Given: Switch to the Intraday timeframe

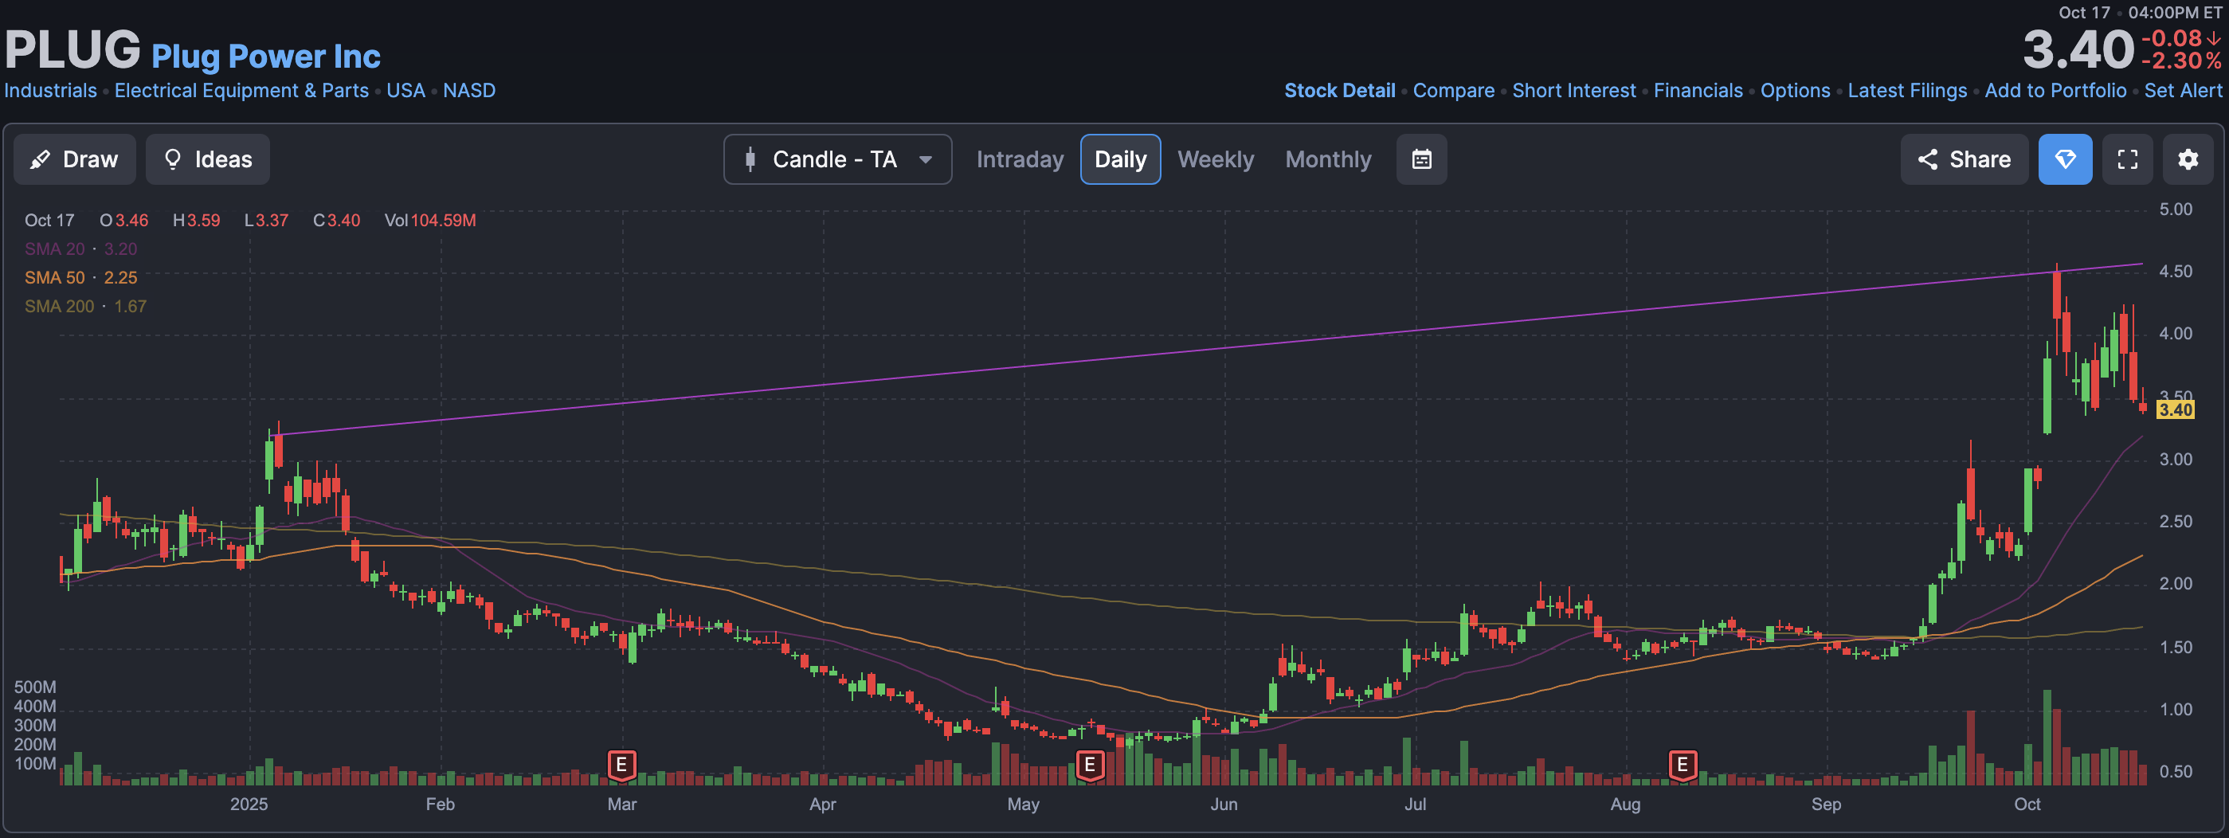Looking at the screenshot, I should pyautogui.click(x=1020, y=159).
